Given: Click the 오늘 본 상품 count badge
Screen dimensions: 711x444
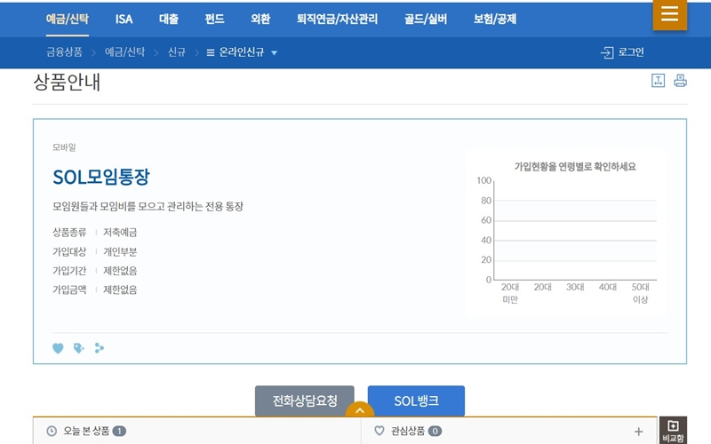Looking at the screenshot, I should 119,431.
